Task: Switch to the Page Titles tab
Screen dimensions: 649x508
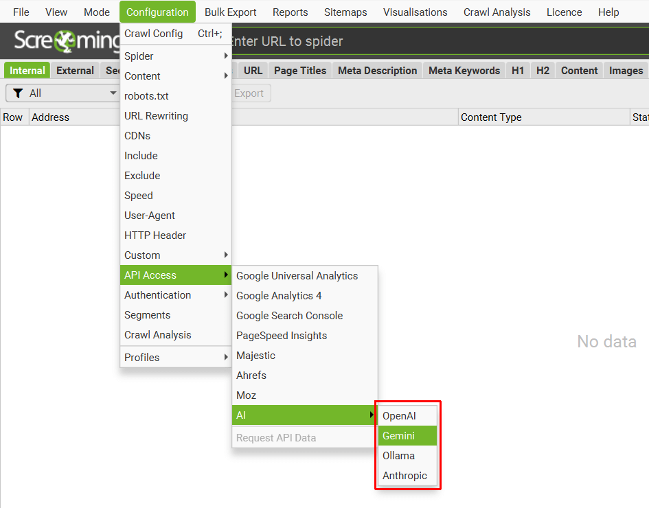Action: point(300,71)
